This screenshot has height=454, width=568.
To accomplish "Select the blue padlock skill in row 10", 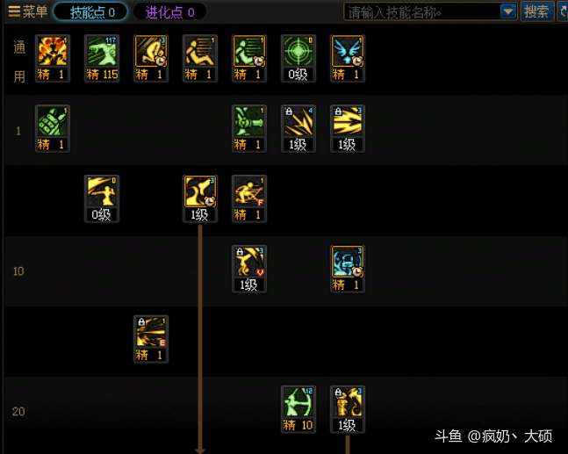I will coord(348,269).
